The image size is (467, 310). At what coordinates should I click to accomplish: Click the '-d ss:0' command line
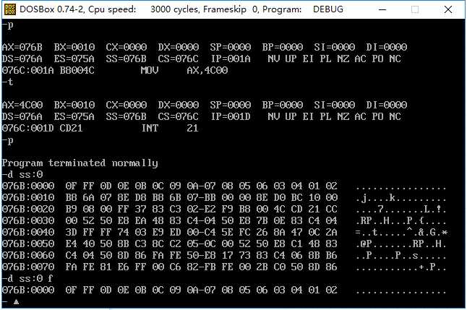pyautogui.click(x=22, y=174)
